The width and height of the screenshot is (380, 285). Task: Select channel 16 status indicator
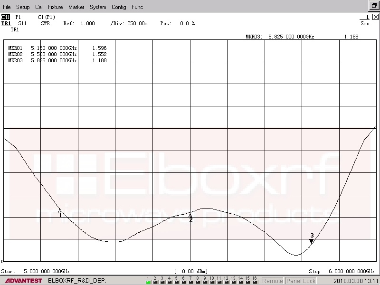coord(255,280)
